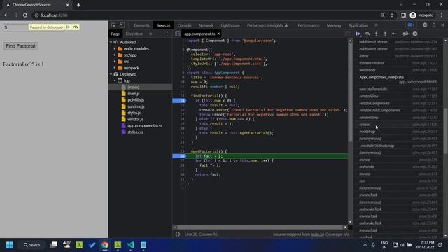Deactivate all breakpoints
The image size is (448, 252).
click(x=405, y=34)
